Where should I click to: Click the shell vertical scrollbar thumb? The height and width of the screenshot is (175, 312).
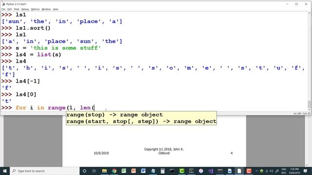tap(309, 104)
